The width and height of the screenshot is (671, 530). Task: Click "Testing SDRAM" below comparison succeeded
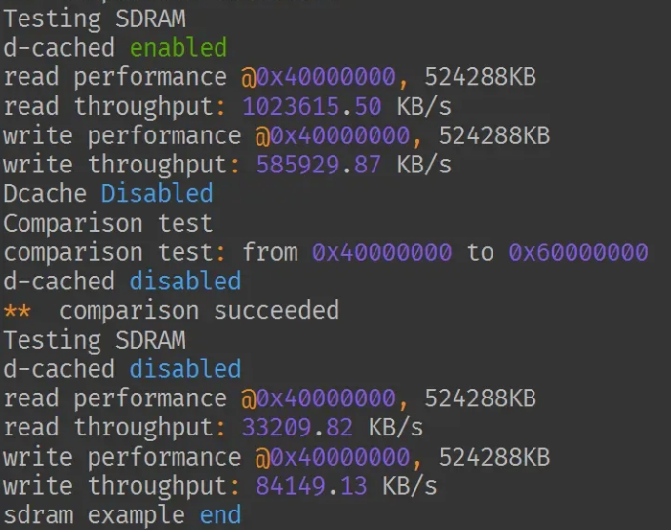pyautogui.click(x=94, y=340)
